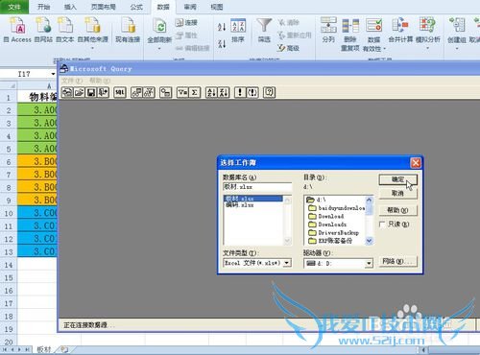Screen dimensions: 480x355
Task: Click Query Now exclamation icon
Action: (x=240, y=92)
